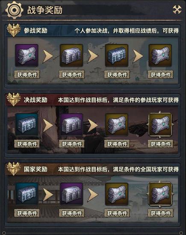Select the highlighted final chest in 决战奖励

[160, 124]
